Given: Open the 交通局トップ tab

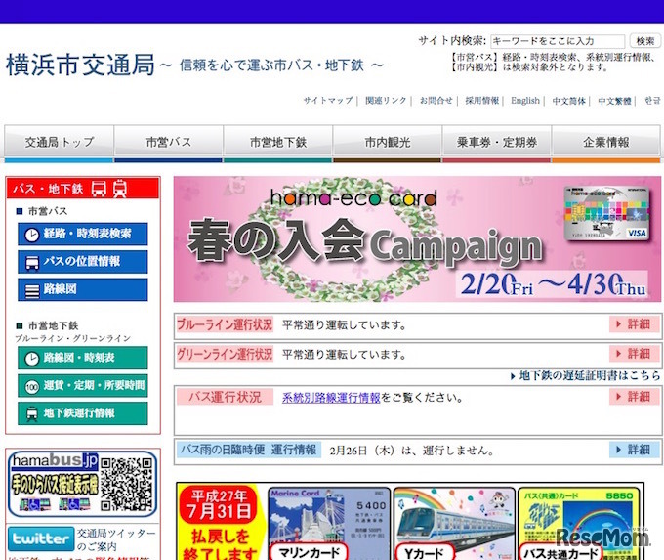Looking at the screenshot, I should 59,143.
